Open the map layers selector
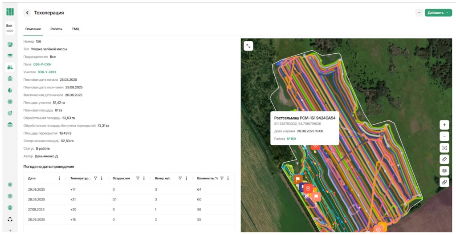This screenshot has width=456, height=235. [x=444, y=171]
